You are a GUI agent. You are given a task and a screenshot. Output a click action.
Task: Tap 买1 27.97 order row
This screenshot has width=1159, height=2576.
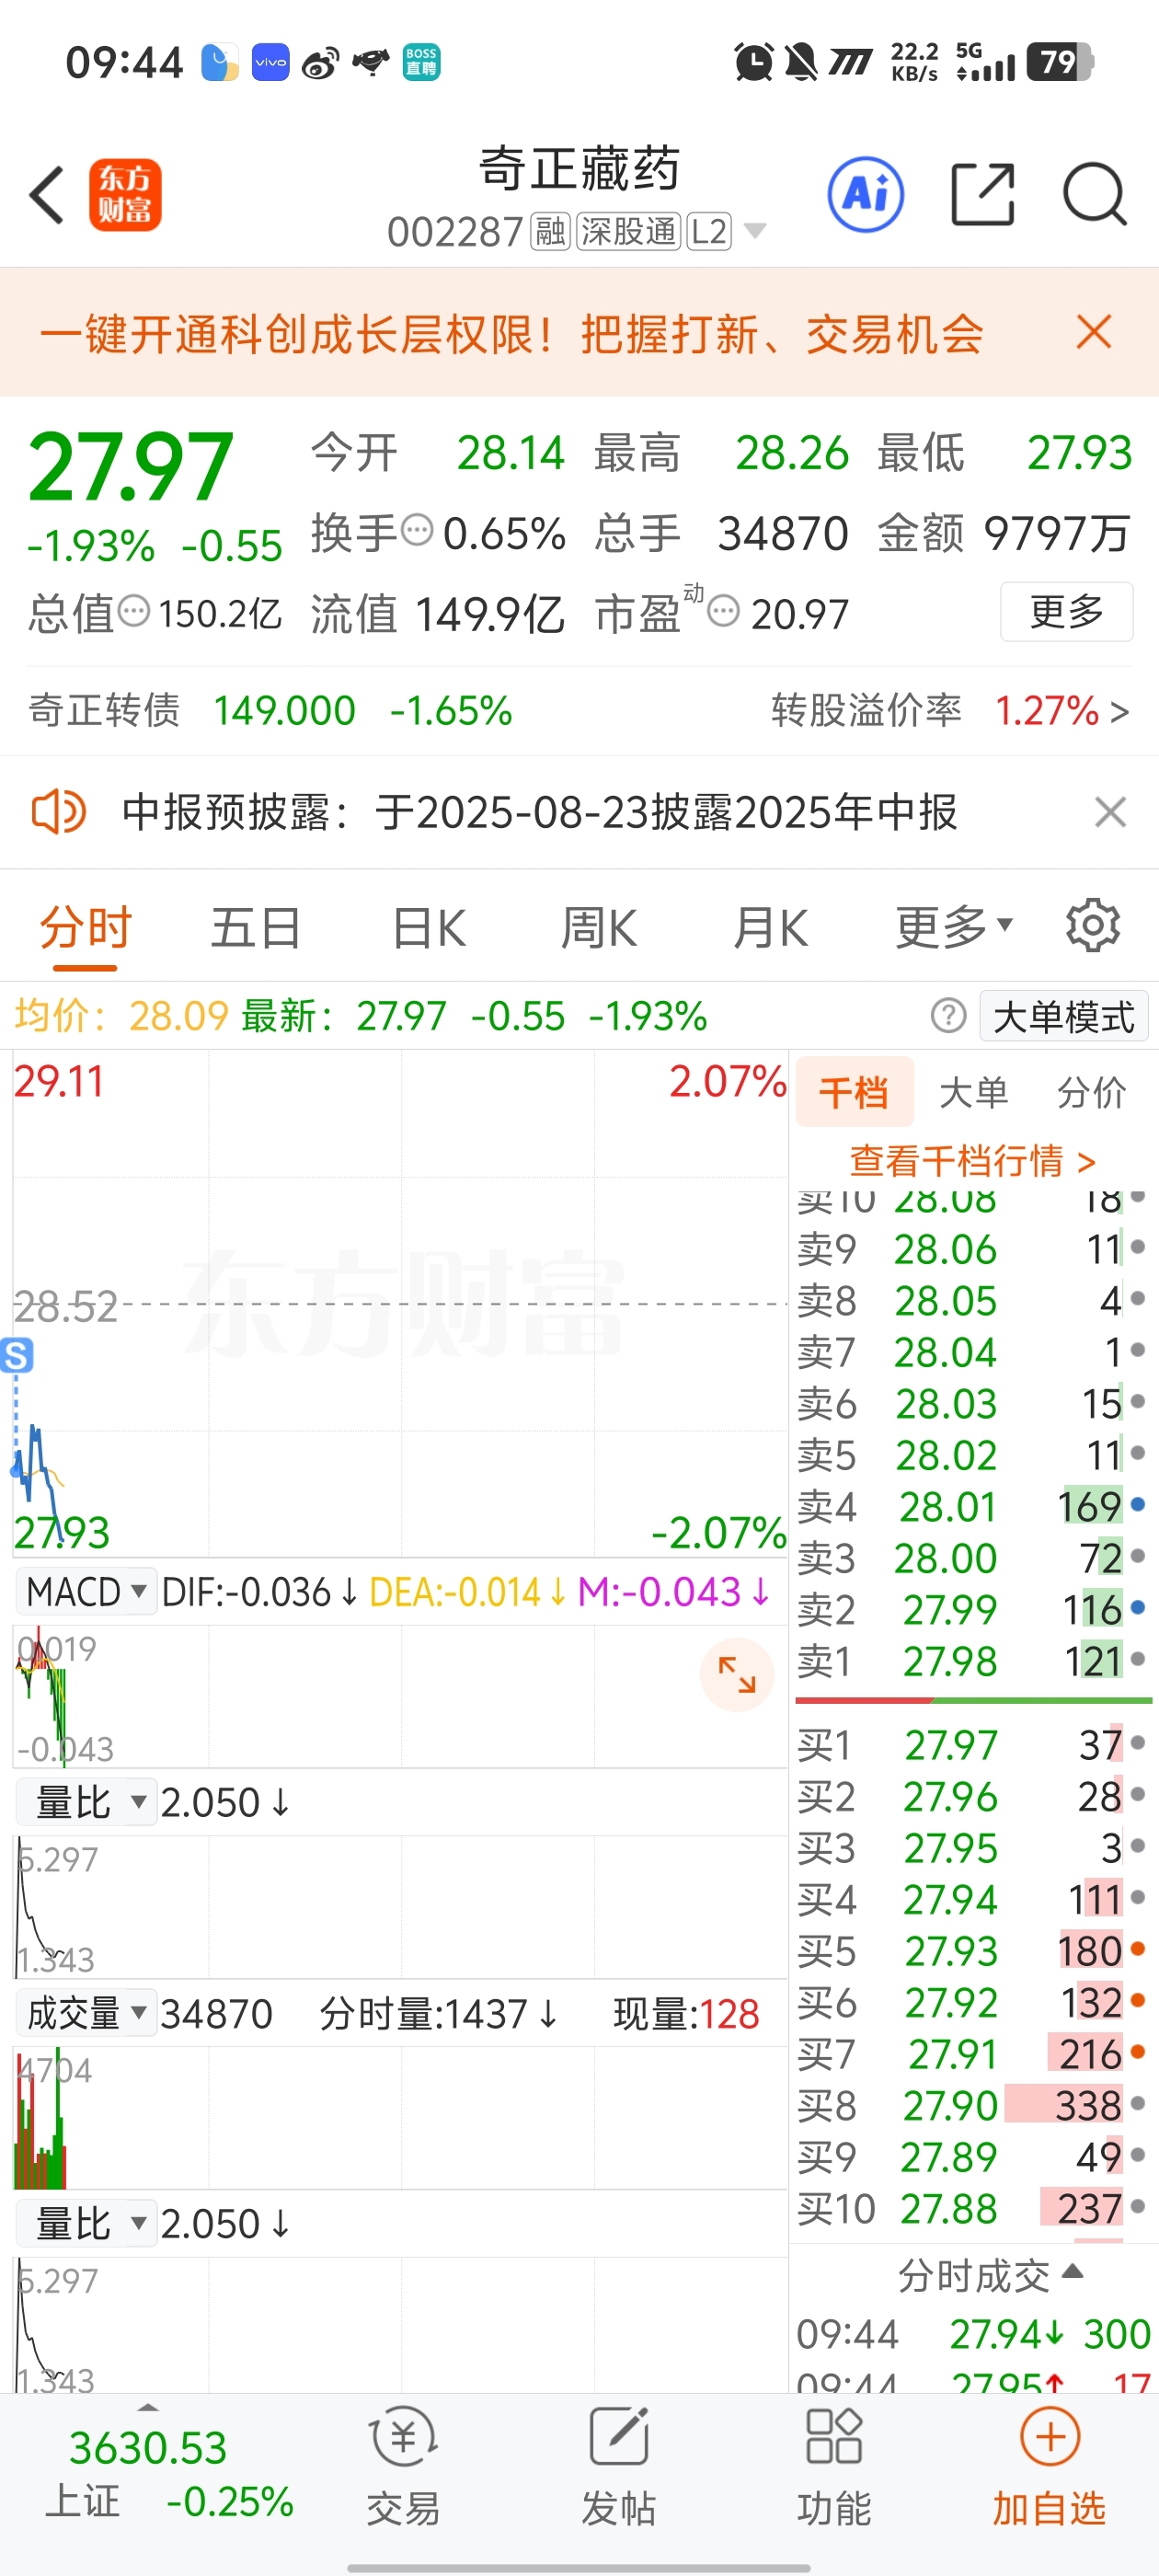coord(972,1745)
